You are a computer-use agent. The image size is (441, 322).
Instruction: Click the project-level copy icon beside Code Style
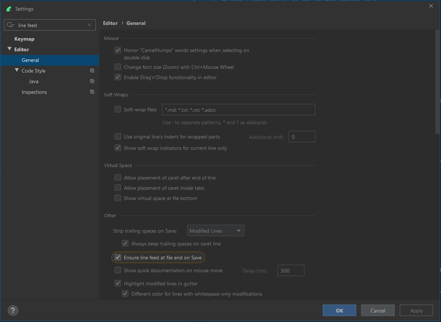92,71
